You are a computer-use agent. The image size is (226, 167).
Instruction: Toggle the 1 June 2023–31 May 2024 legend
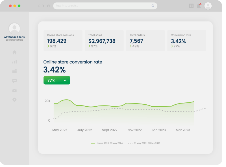107,143
